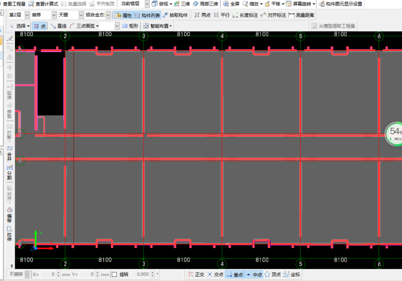Screen dimensions: 402x281
Task: Open 构件图元显示设置 display settings
Action: [x=340, y=4]
